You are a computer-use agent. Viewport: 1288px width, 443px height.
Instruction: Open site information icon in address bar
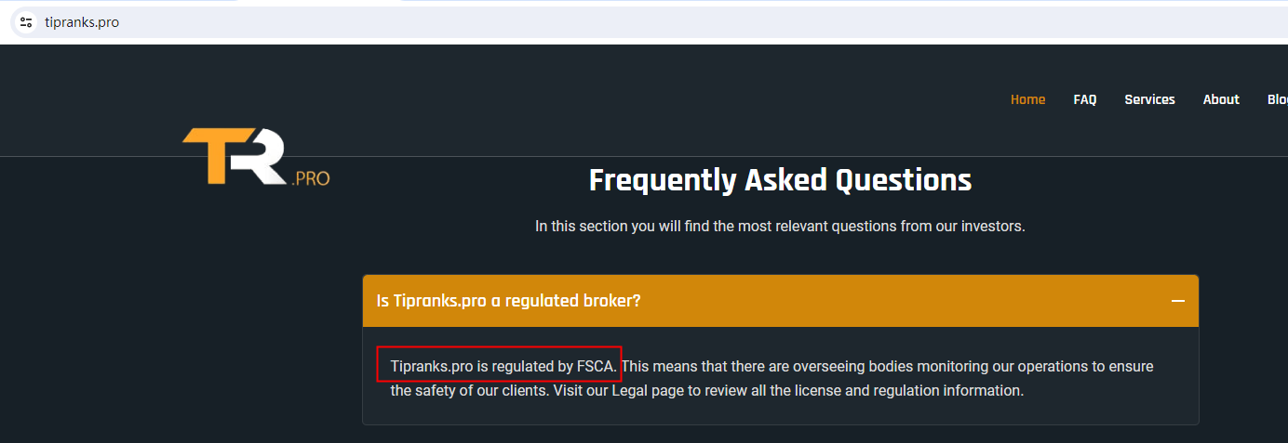(x=26, y=22)
